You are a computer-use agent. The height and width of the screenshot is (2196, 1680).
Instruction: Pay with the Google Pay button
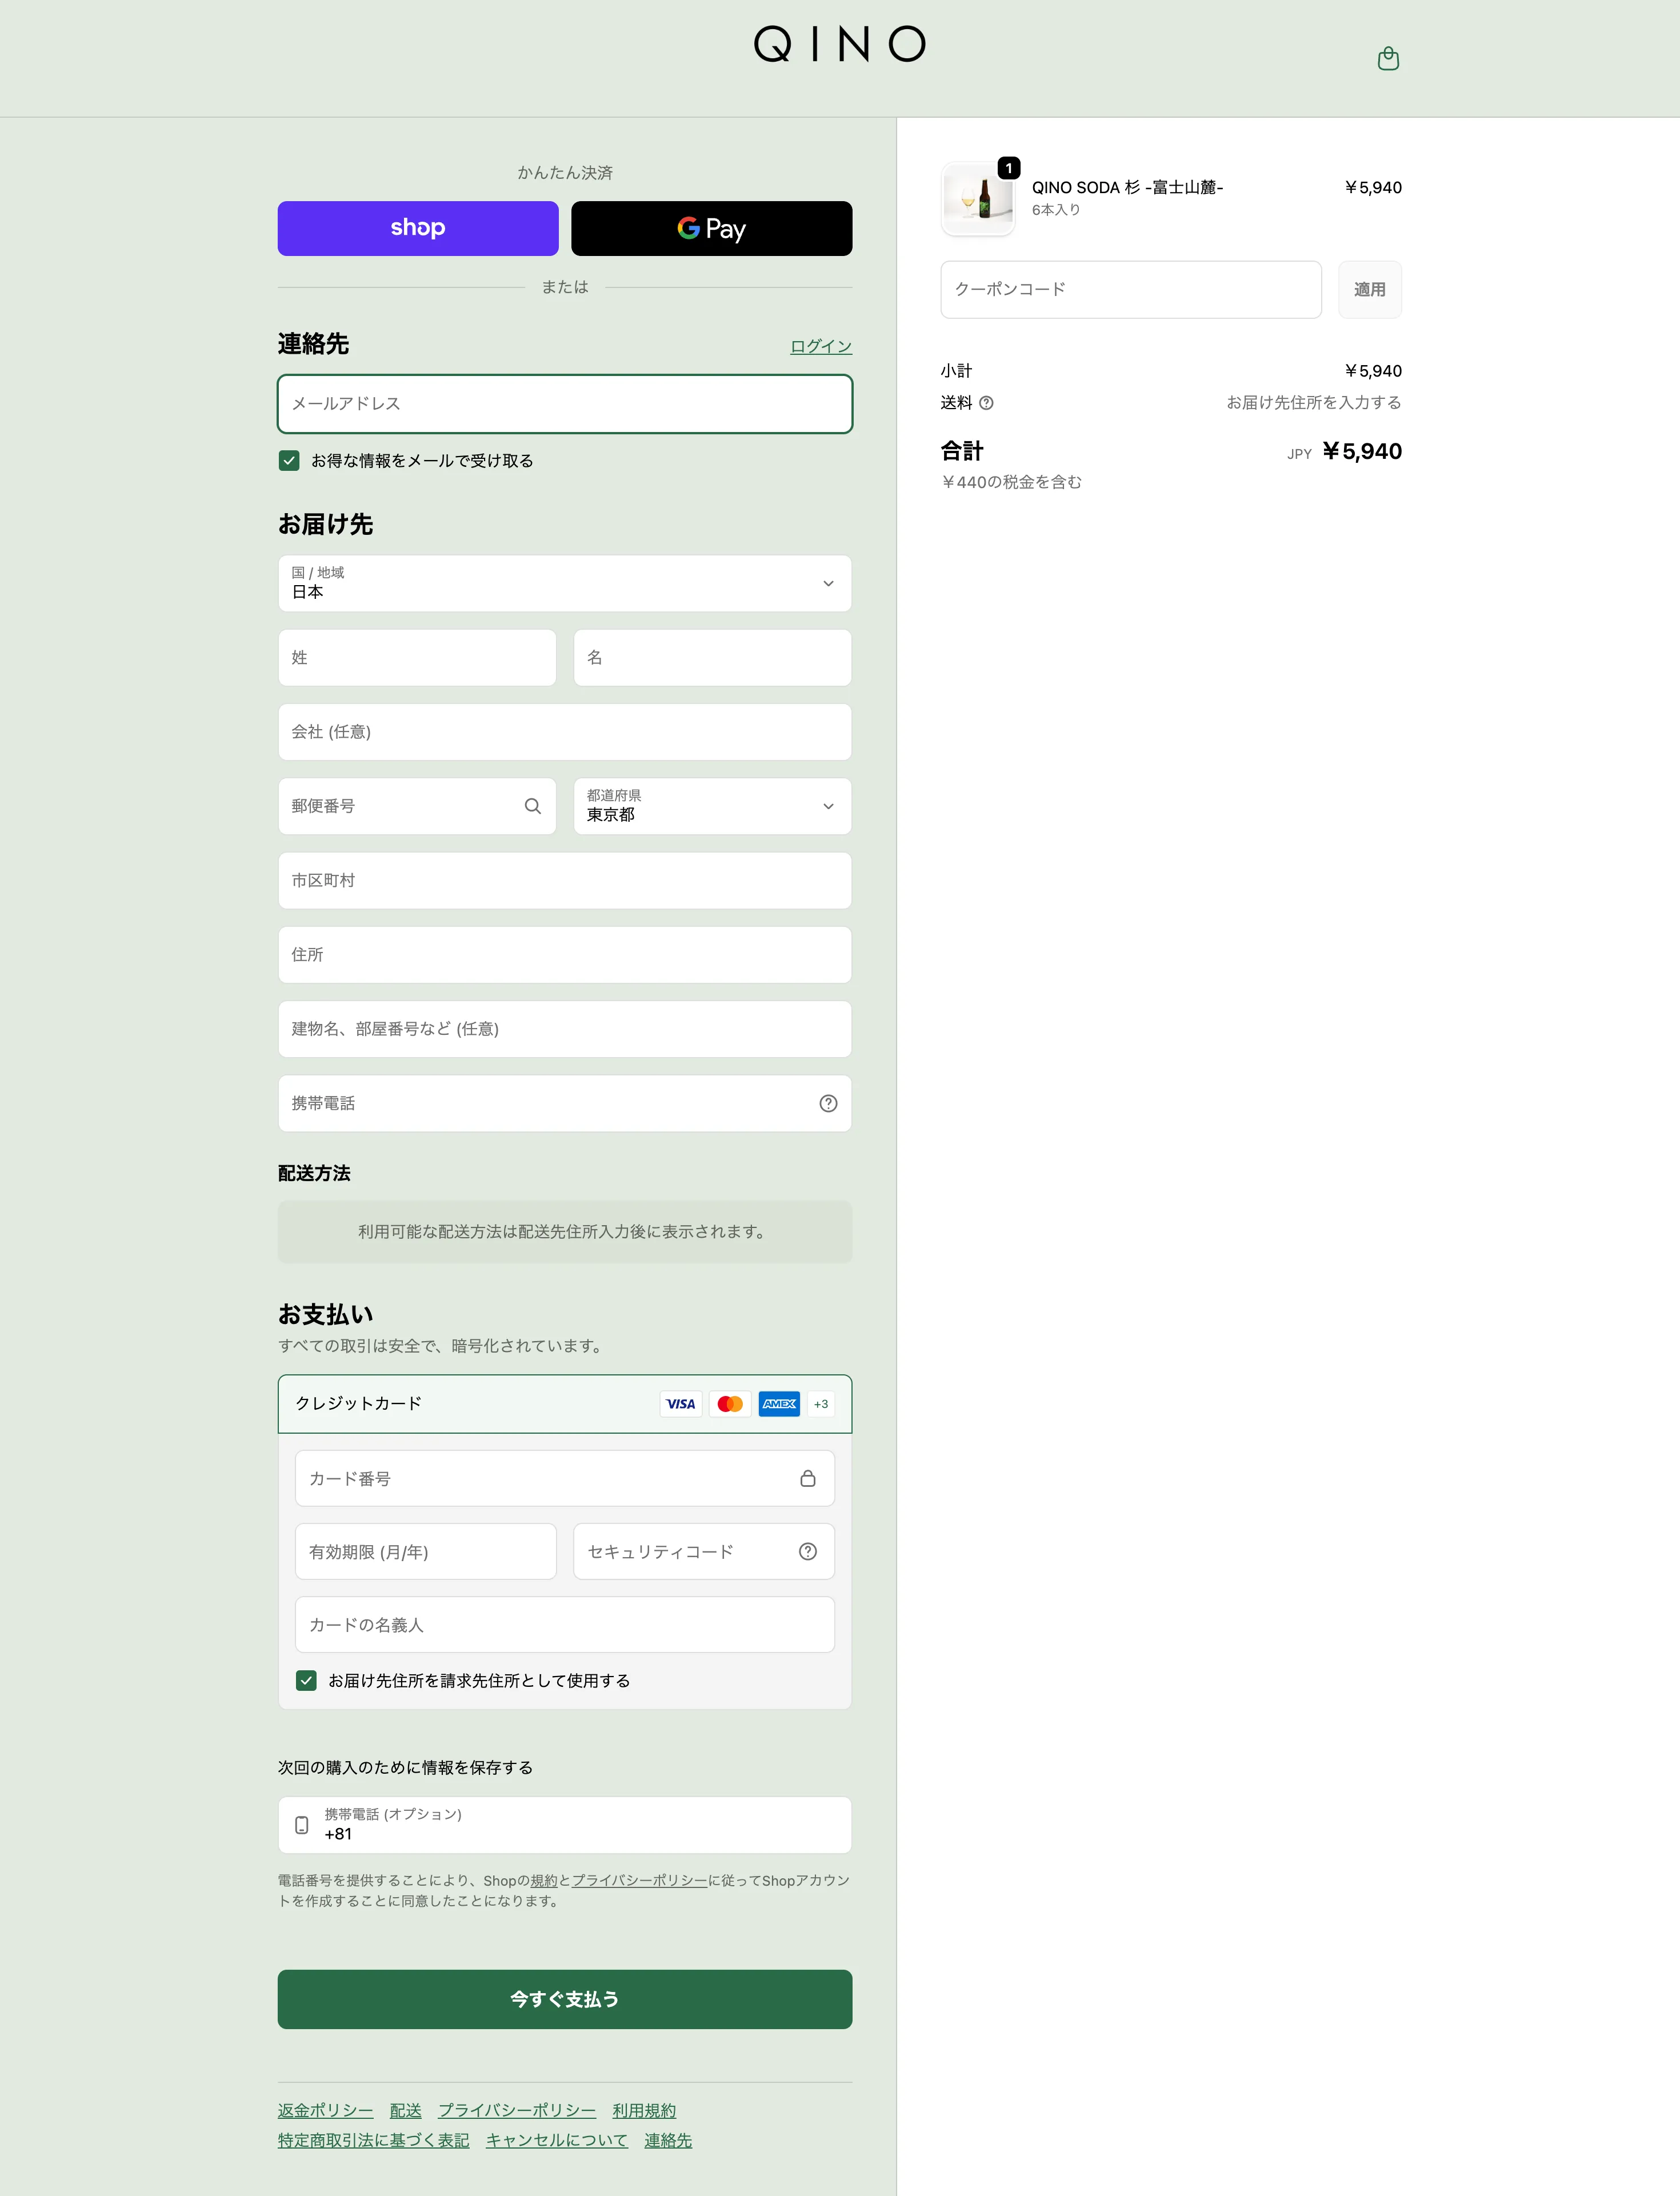click(711, 228)
